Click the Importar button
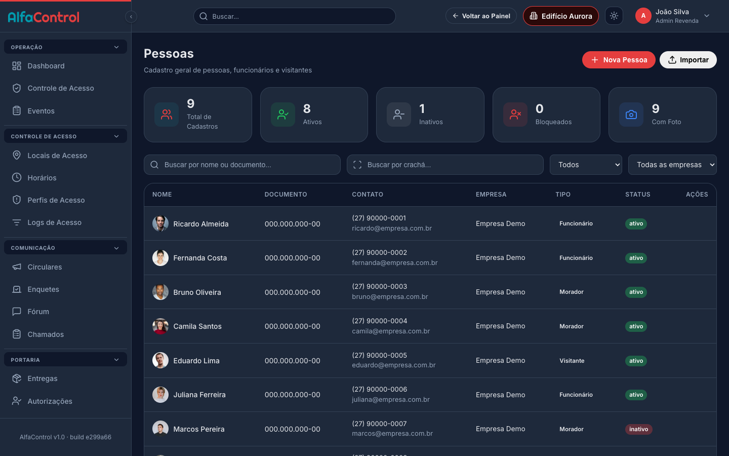The image size is (729, 456). tap(688, 60)
